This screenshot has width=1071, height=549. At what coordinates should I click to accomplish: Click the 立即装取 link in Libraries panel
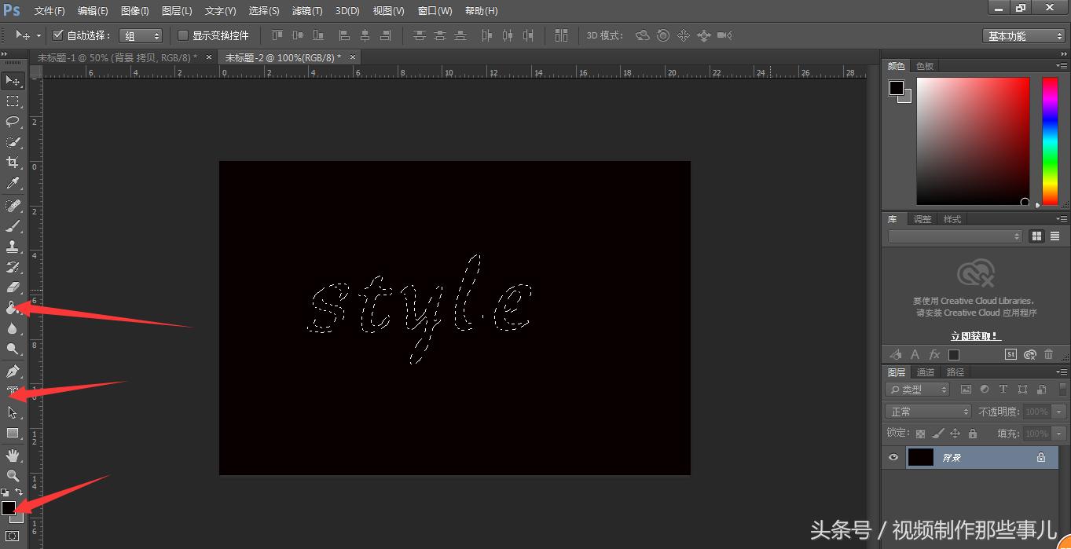coord(974,335)
